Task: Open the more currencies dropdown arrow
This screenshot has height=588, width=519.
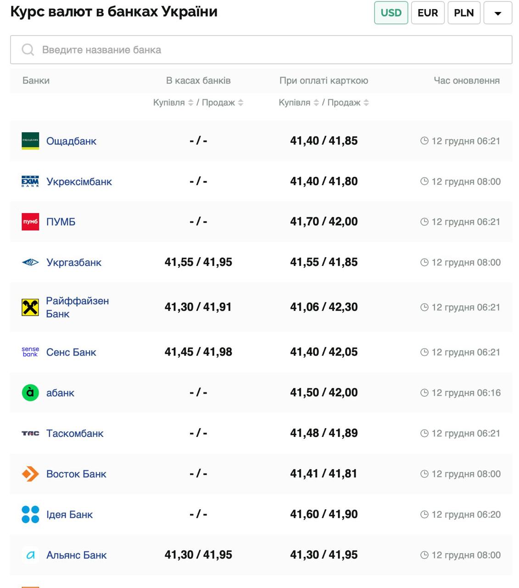Action: [x=498, y=13]
